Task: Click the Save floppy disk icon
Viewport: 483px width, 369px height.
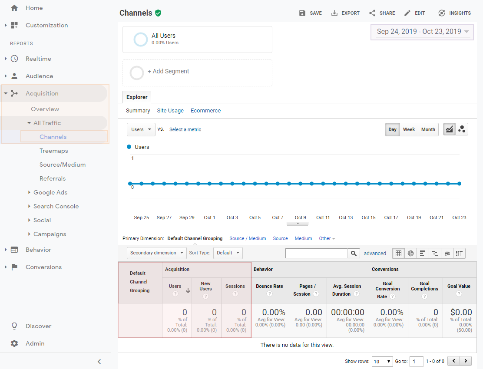Action: pyautogui.click(x=302, y=13)
